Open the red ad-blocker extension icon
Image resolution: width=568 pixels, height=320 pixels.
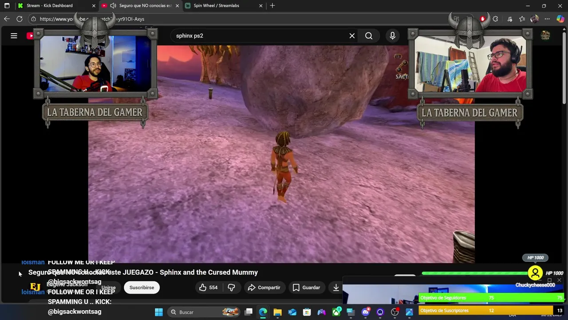(483, 19)
